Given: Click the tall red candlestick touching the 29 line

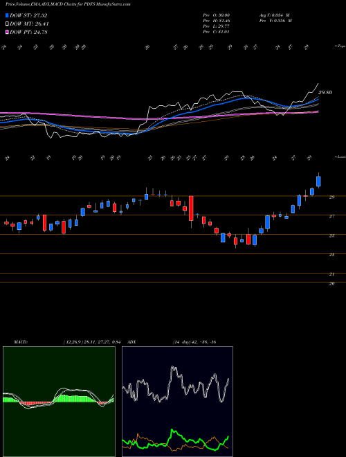Looking at the screenshot, I should point(192,208).
